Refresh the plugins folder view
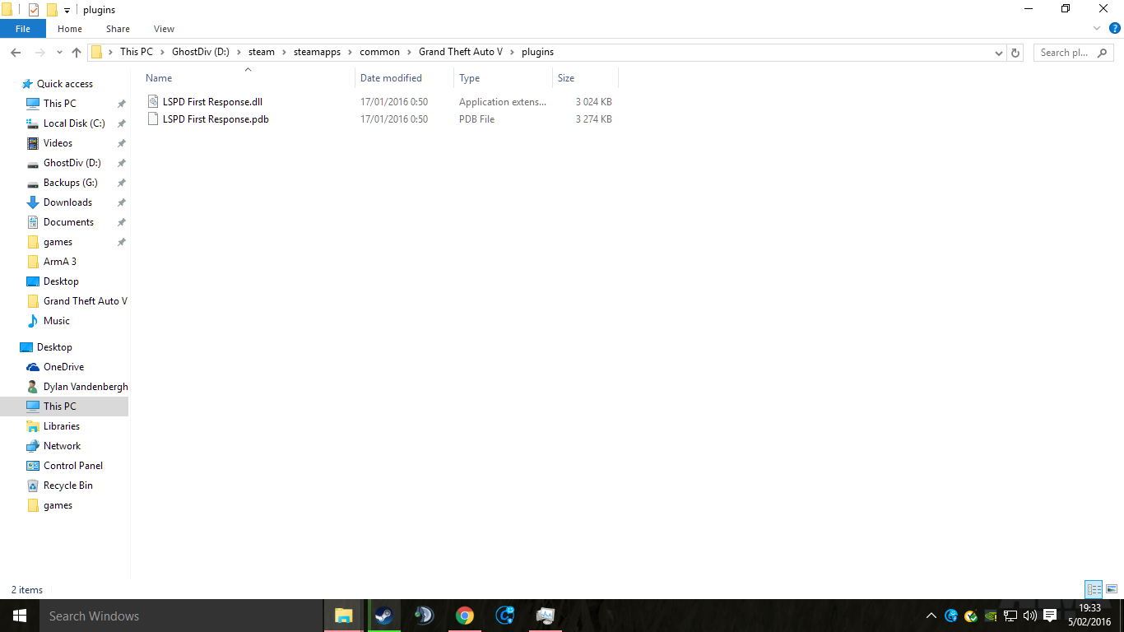The image size is (1124, 632). click(x=1015, y=53)
